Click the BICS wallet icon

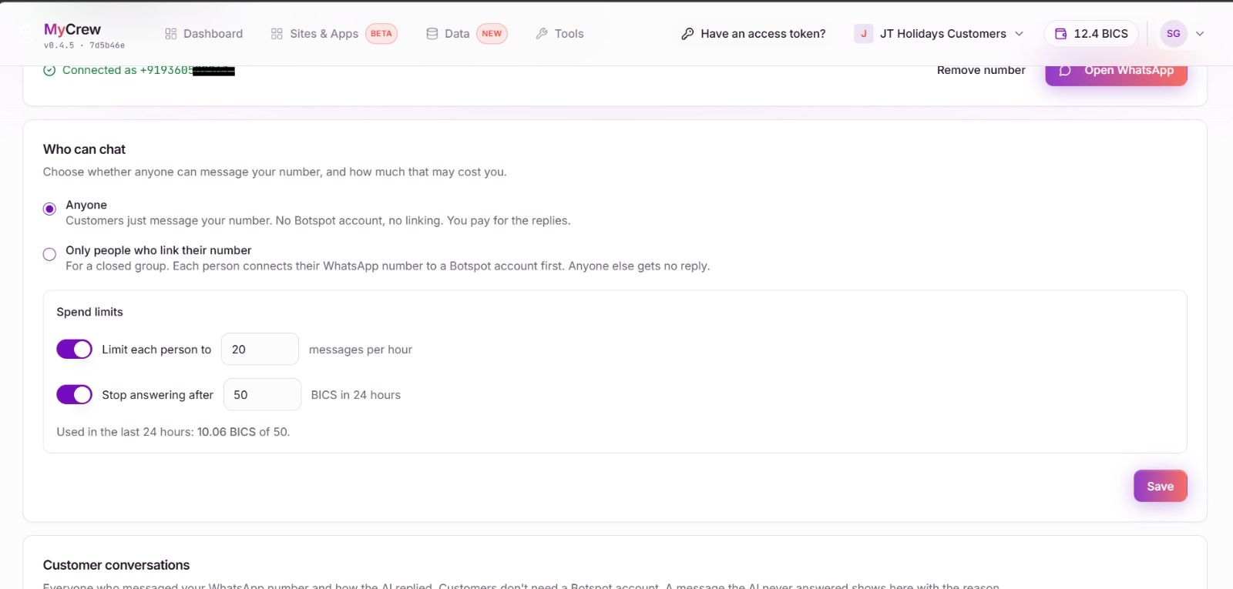[1061, 34]
